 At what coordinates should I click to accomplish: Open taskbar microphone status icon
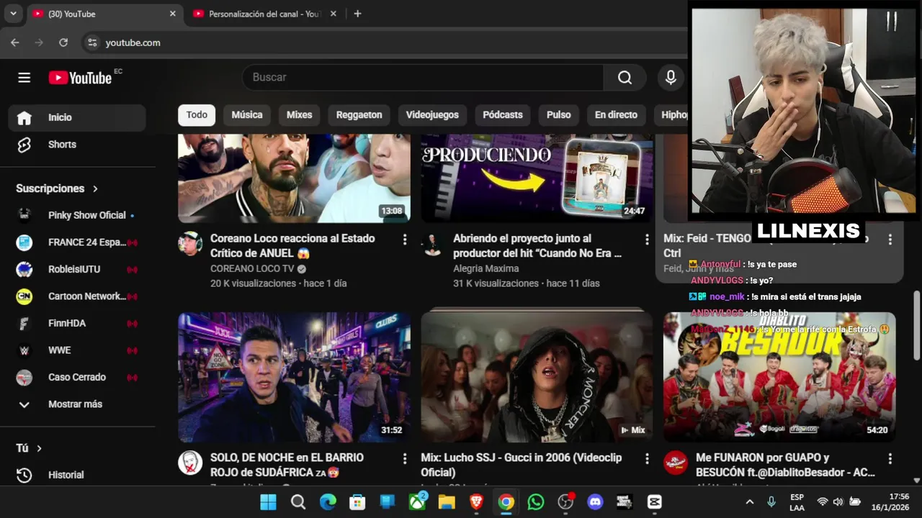coord(771,502)
